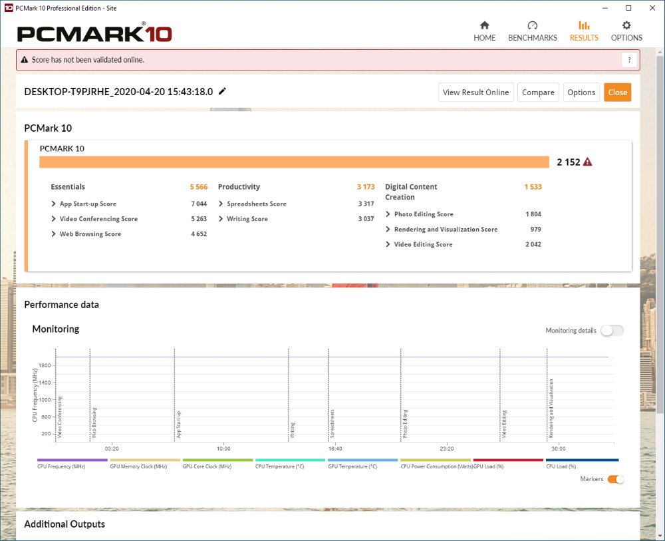665x541 pixels.
Task: Turn off the Markers toggle
Action: pos(615,479)
